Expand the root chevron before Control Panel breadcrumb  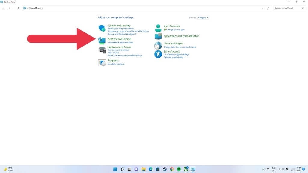(x=27, y=8)
